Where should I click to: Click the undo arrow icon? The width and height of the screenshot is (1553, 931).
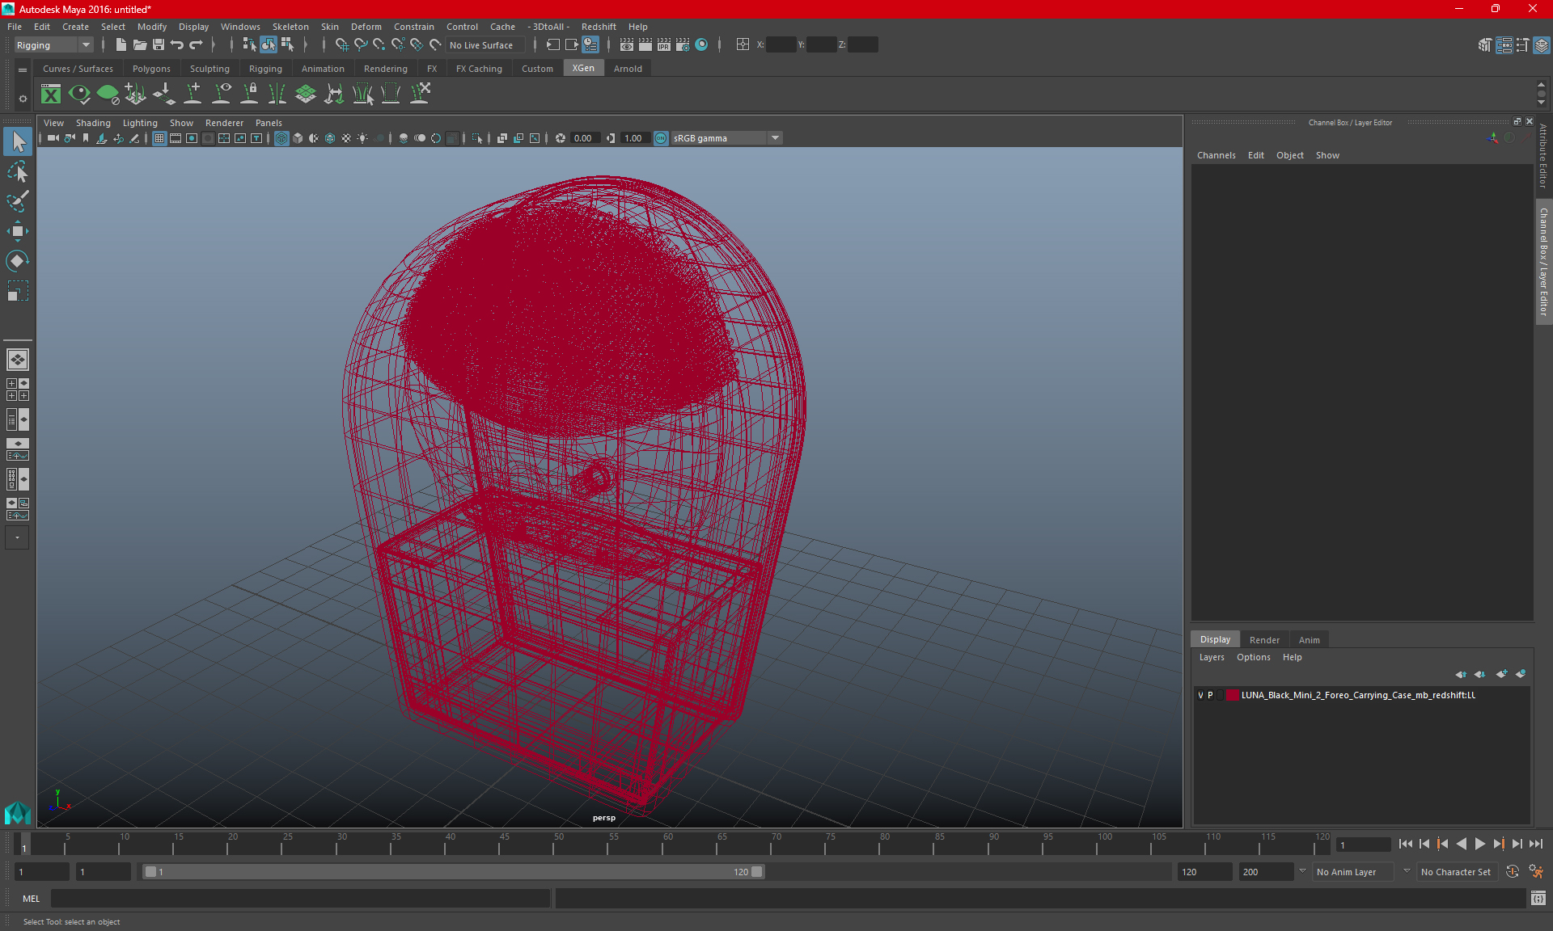(x=177, y=45)
